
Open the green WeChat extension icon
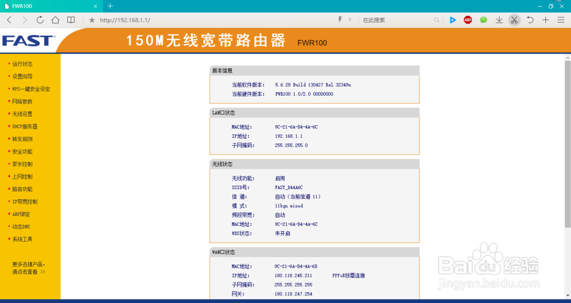[484, 20]
